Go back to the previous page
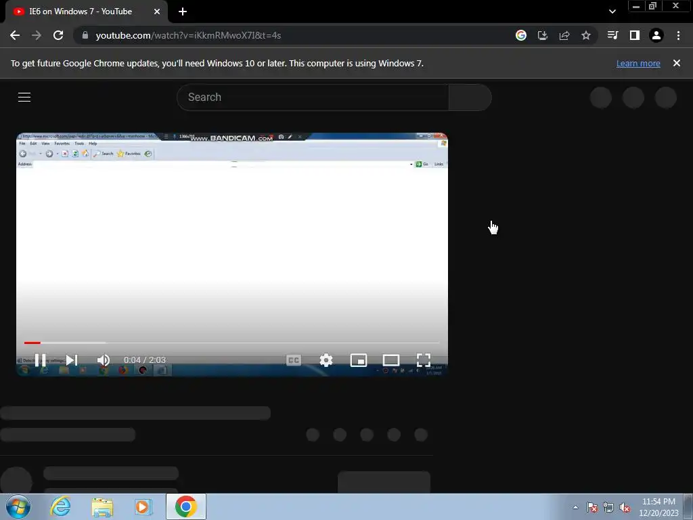The image size is (693, 520). pos(15,35)
